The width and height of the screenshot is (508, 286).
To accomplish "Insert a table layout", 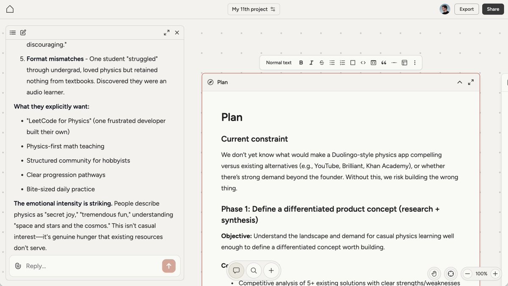I will coord(404,63).
